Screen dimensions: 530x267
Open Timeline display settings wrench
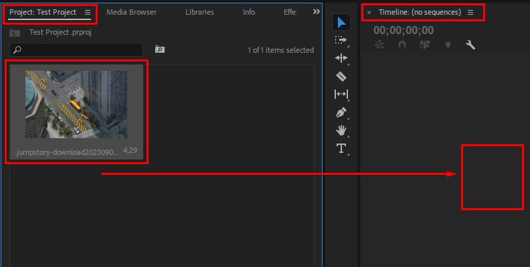click(470, 45)
